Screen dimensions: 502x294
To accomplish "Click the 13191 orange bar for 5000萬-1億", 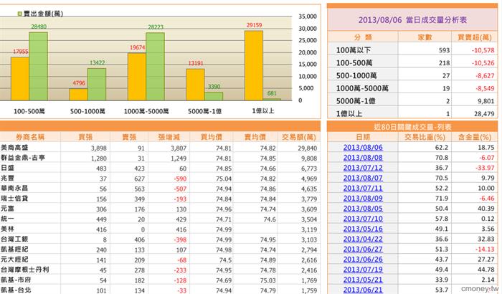I will [x=195, y=85].
